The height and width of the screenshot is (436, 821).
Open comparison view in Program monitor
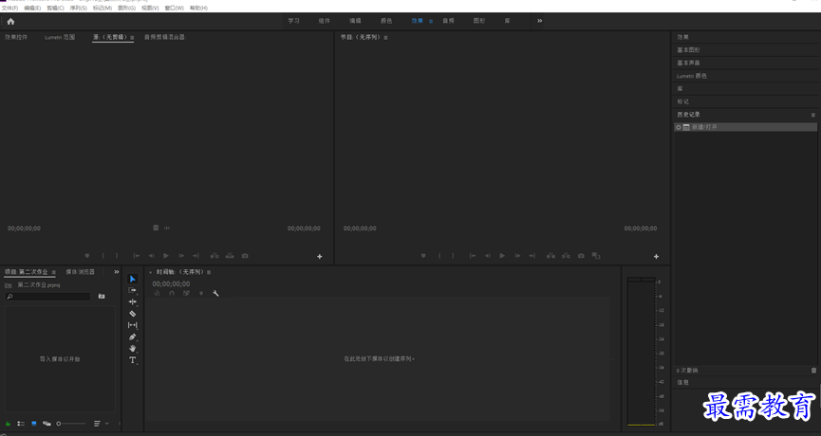596,256
